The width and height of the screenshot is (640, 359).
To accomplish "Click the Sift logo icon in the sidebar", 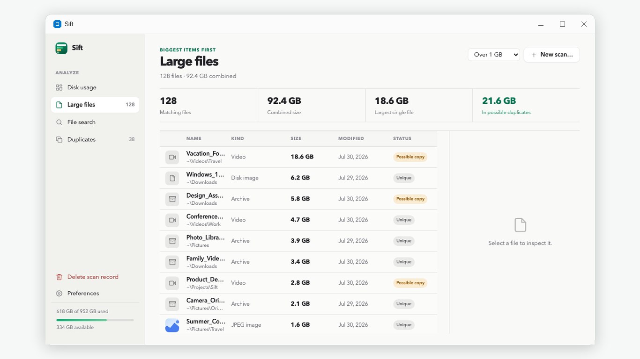I will [x=61, y=48].
